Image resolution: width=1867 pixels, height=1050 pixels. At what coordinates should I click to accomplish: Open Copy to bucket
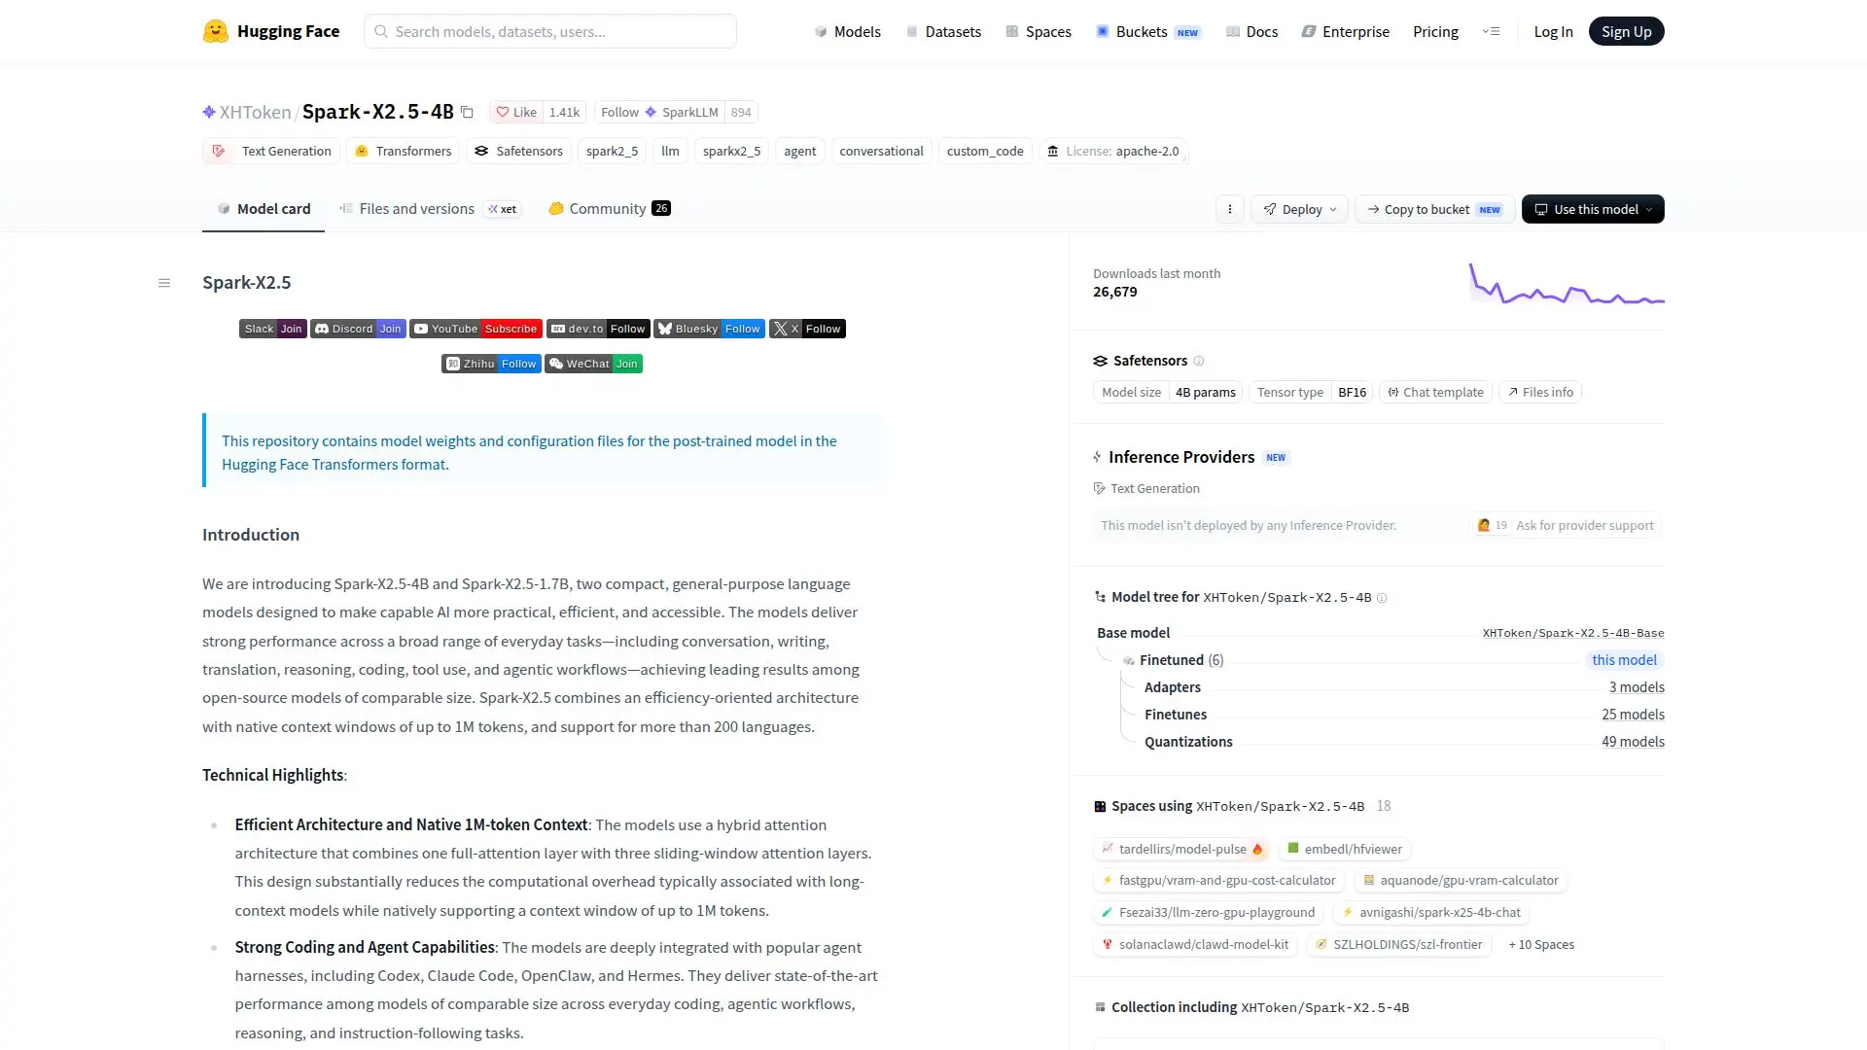[x=1435, y=209]
